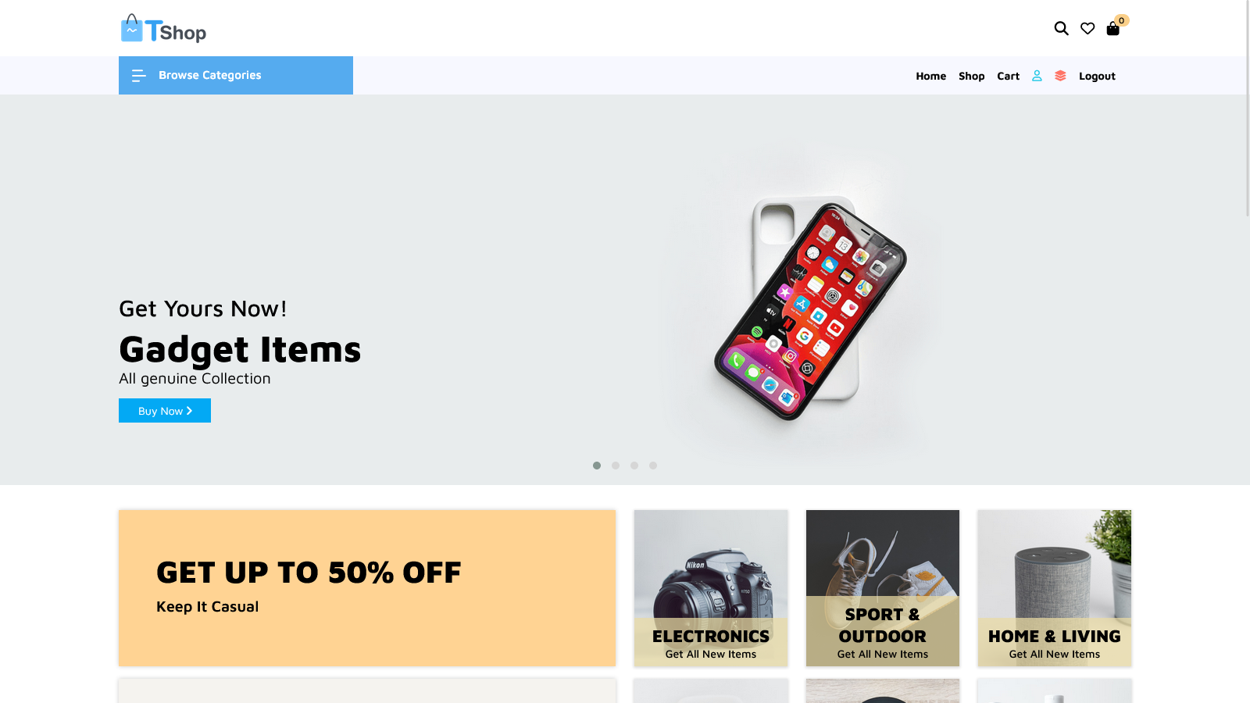Click the cart count badge
Image resolution: width=1250 pixels, height=703 pixels.
pyautogui.click(x=1122, y=20)
